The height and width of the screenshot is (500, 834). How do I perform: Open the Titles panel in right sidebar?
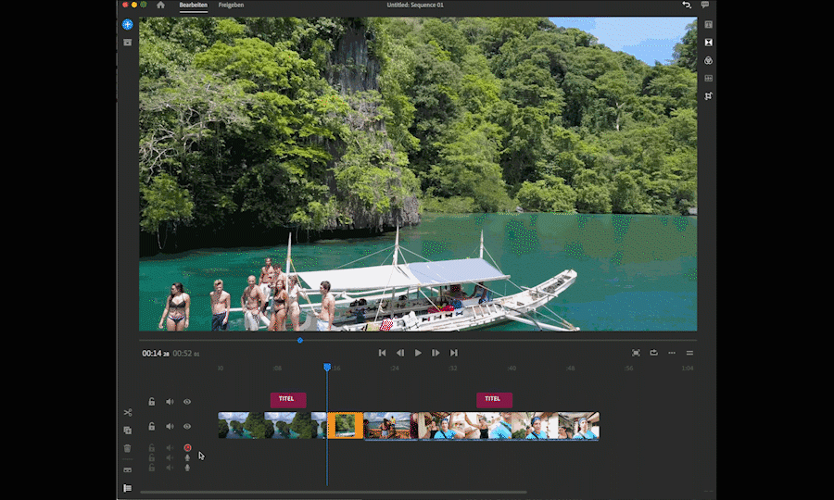[x=708, y=24]
